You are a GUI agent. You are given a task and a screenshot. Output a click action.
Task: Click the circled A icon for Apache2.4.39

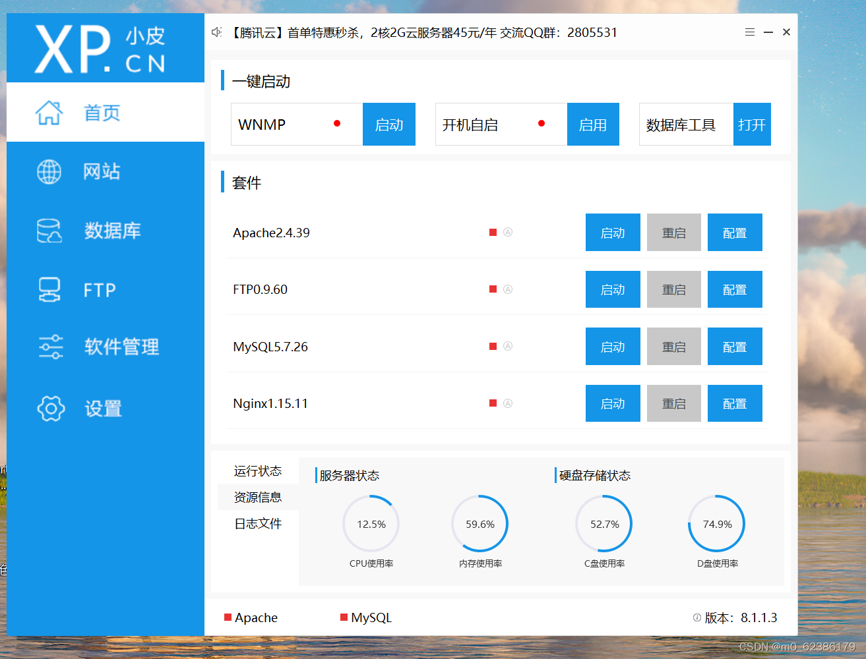508,232
